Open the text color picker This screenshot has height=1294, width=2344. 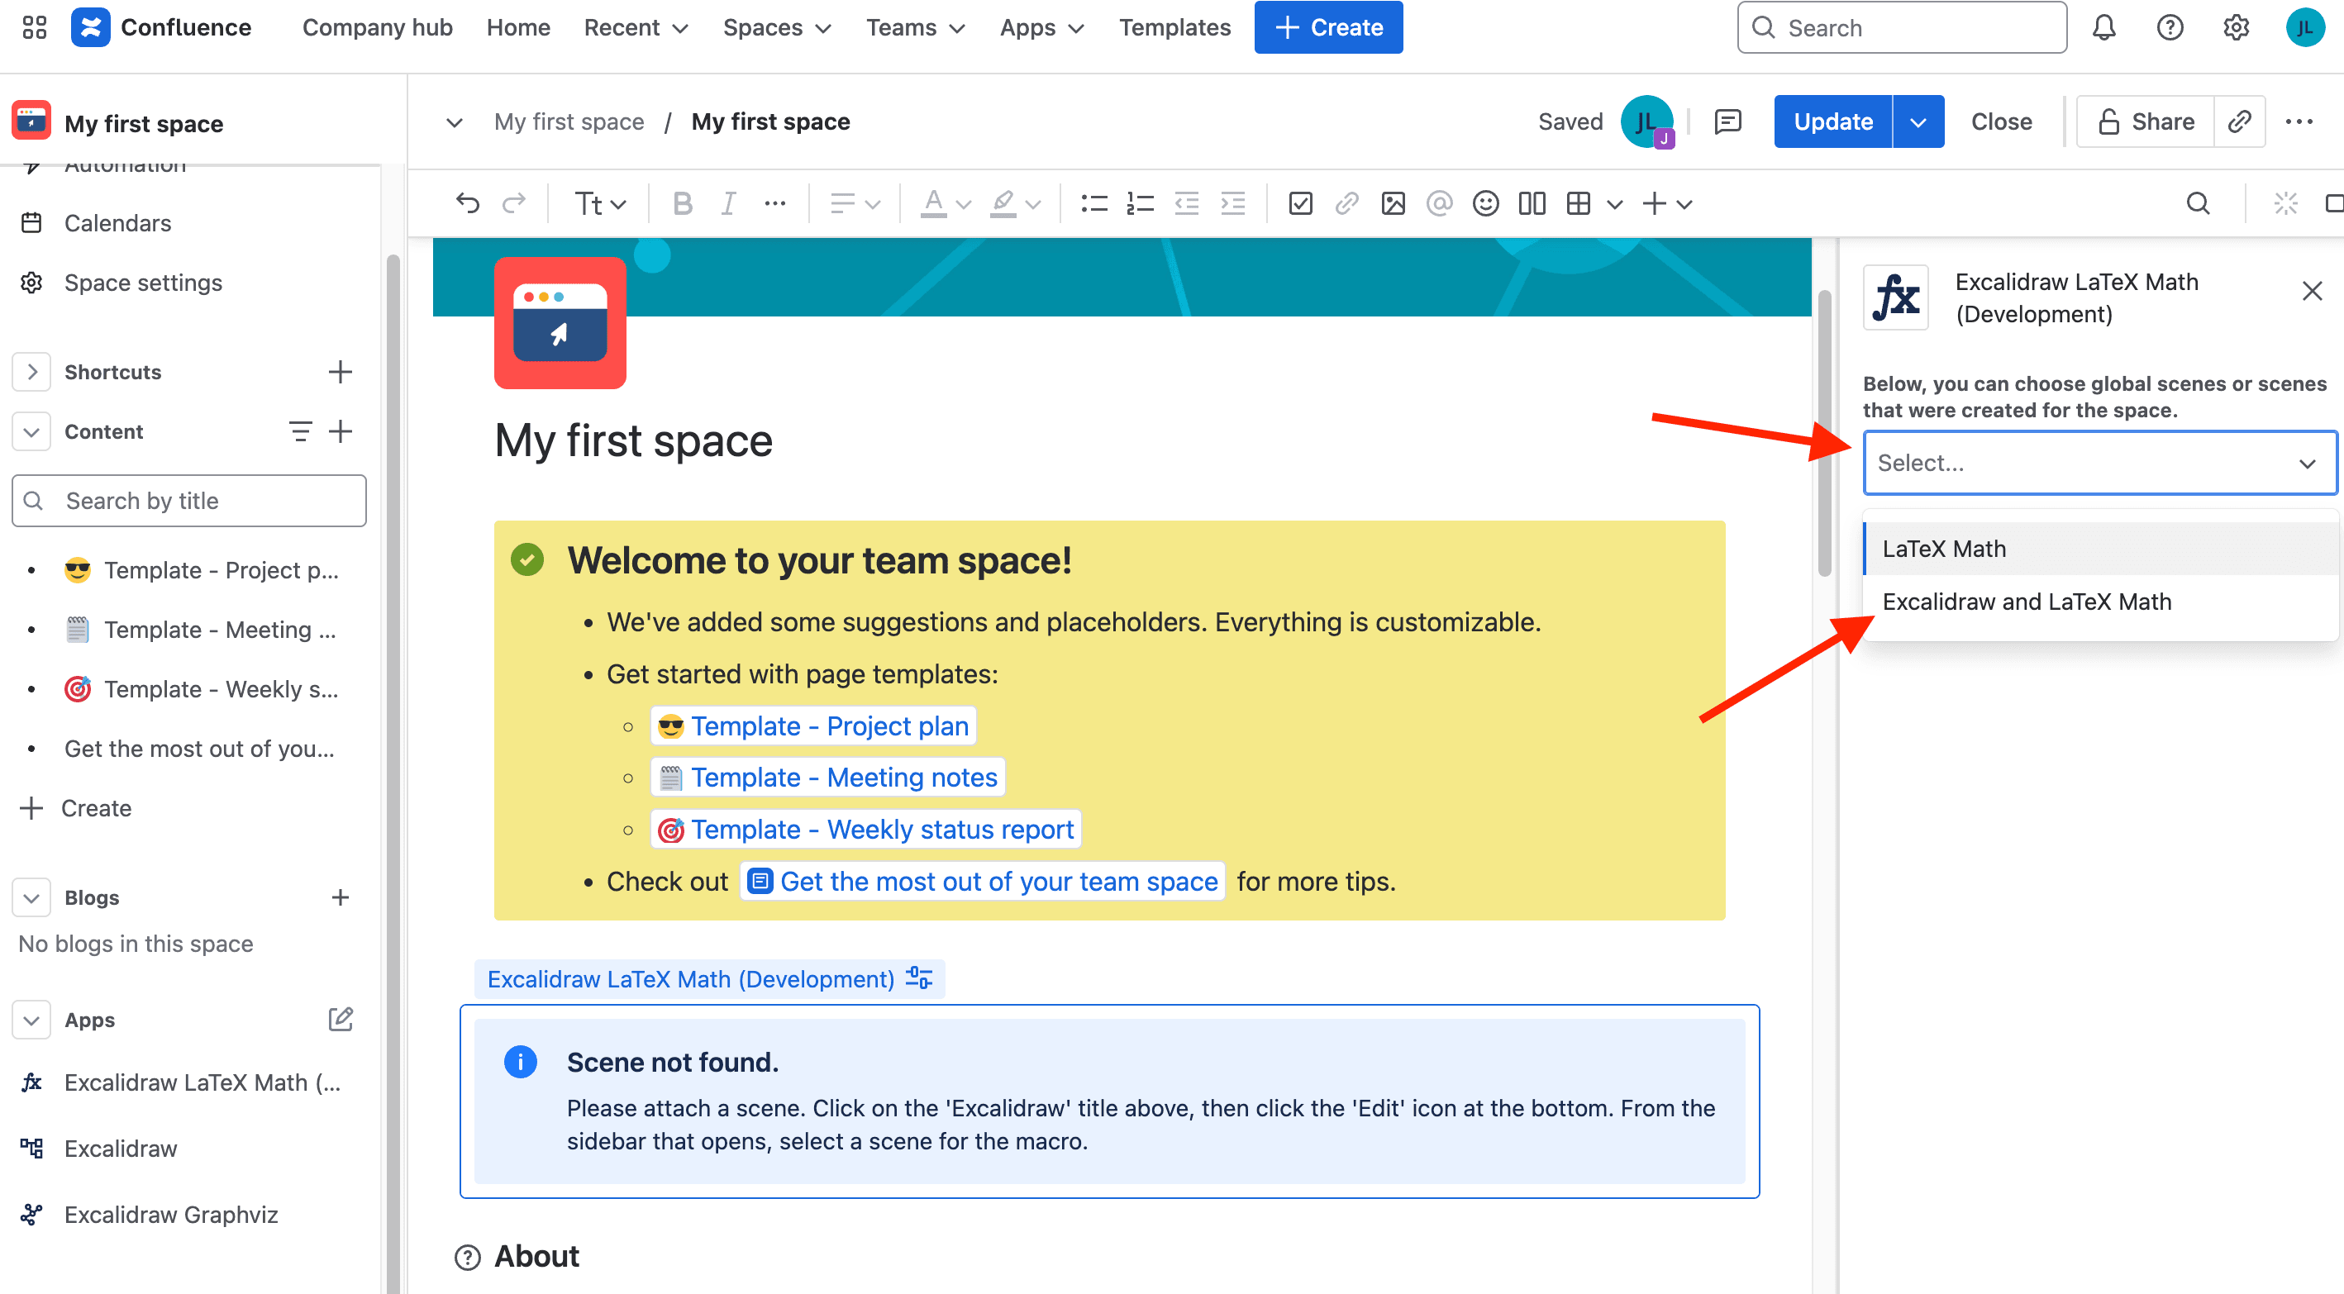click(x=945, y=203)
